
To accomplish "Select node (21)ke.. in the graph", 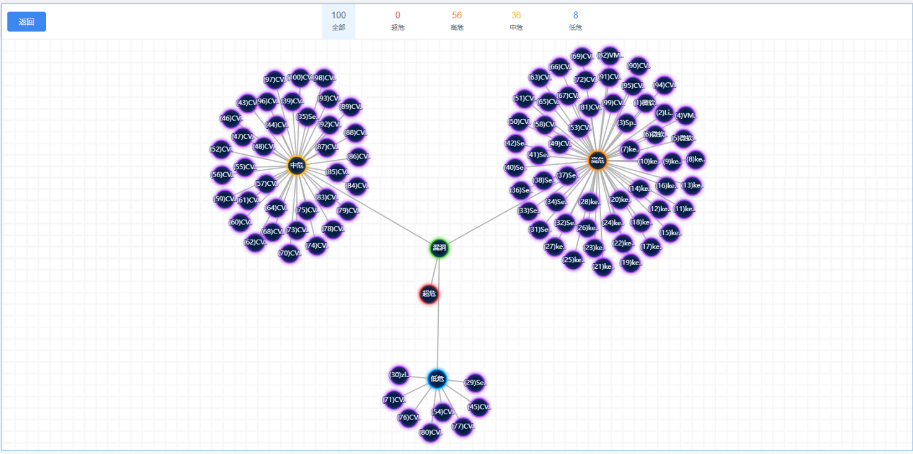I will click(603, 266).
